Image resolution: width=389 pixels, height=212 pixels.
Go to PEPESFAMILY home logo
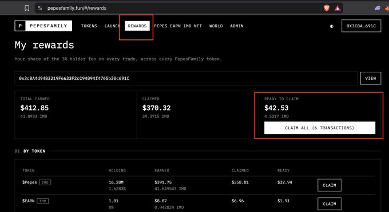tap(43, 26)
